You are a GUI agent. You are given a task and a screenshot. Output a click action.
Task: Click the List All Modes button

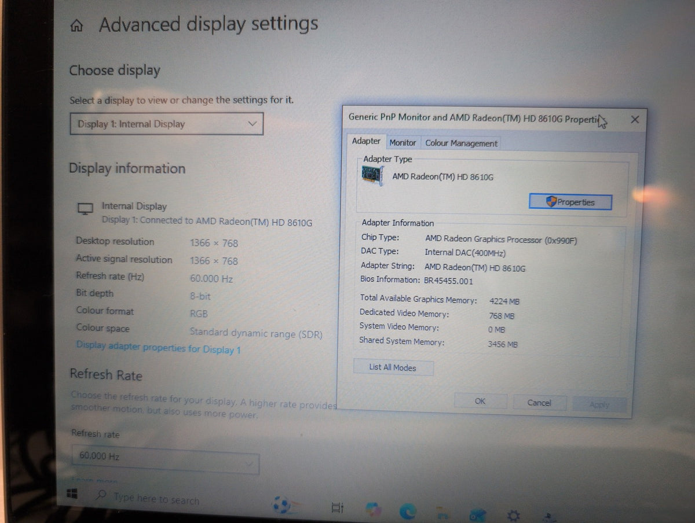(393, 367)
